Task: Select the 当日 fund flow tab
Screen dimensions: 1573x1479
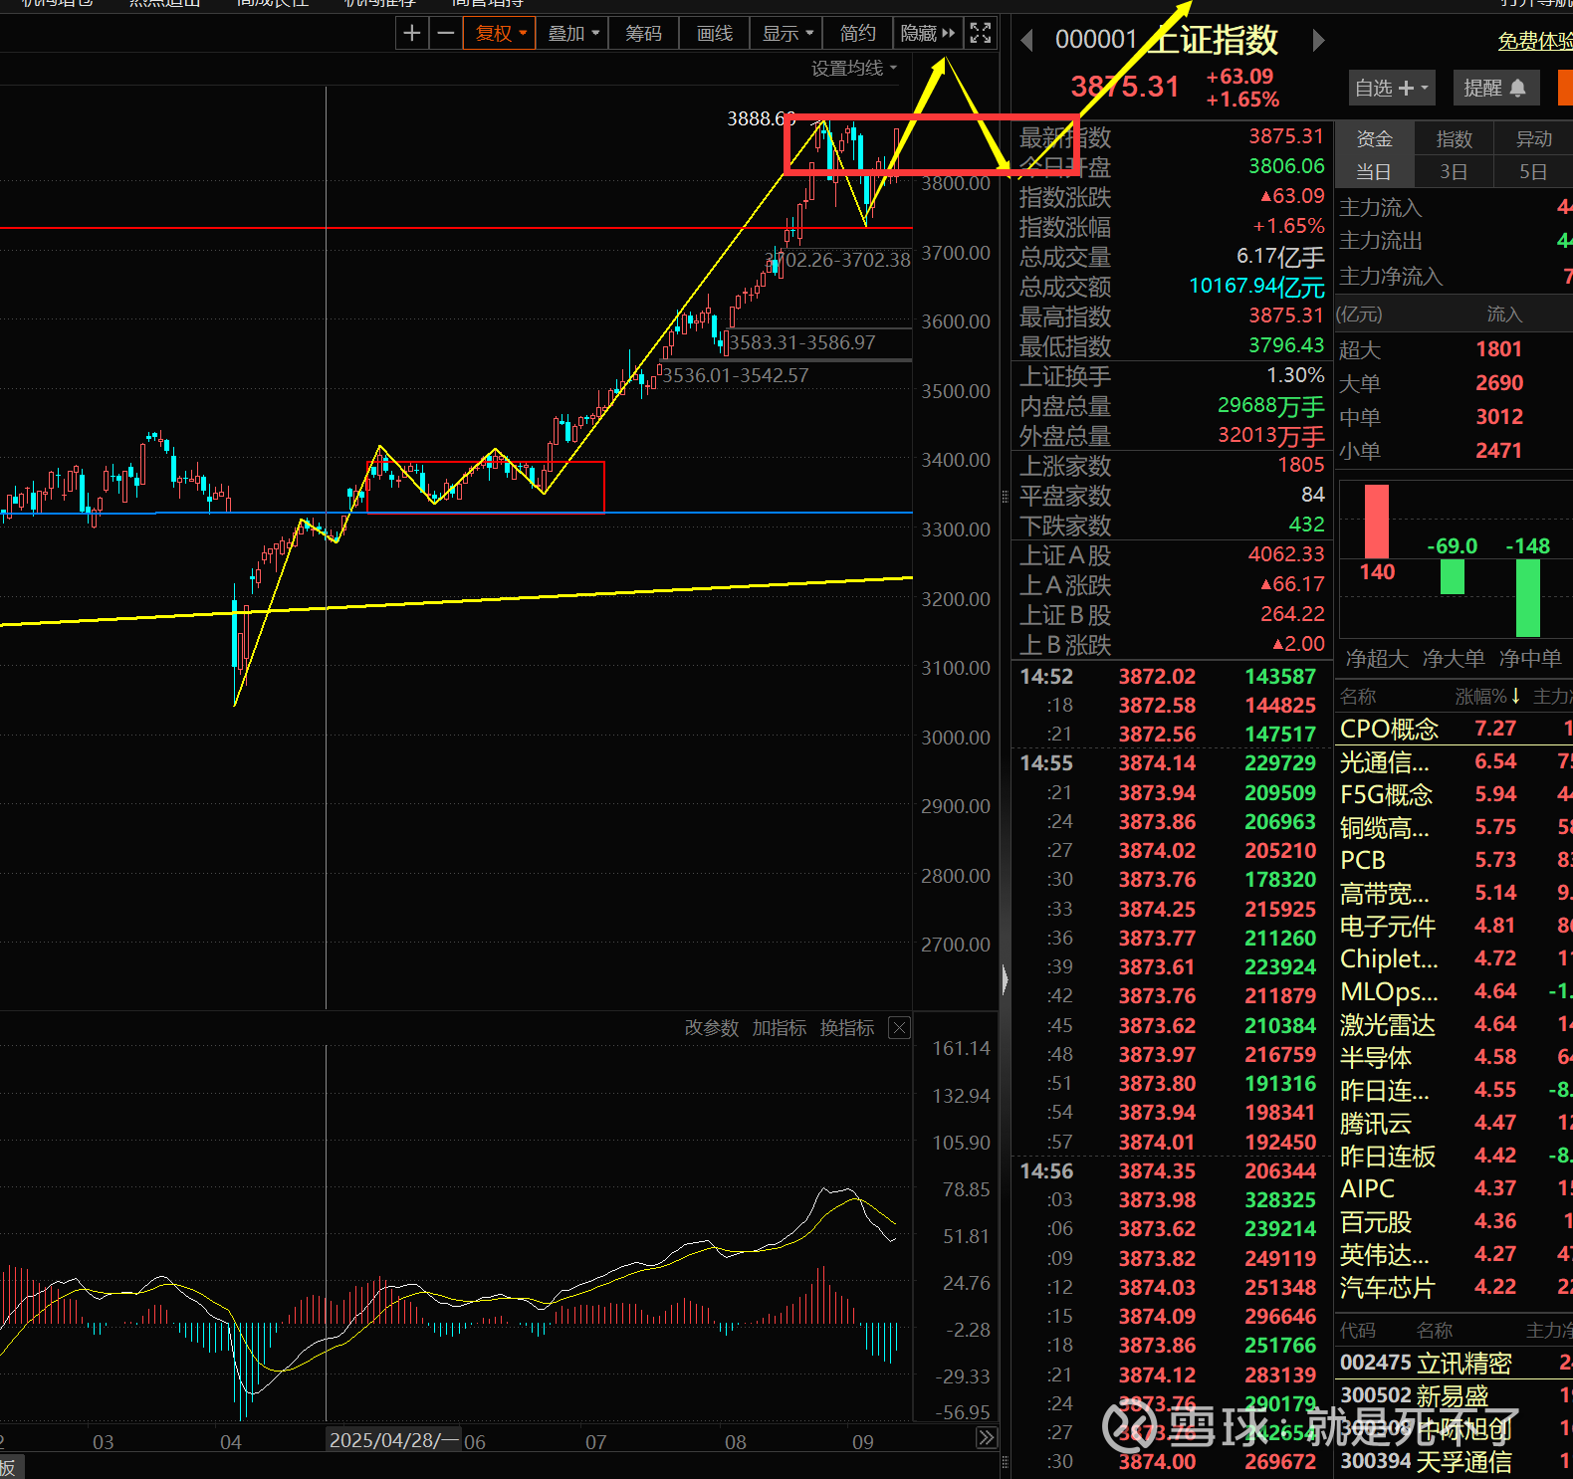Action: (1374, 171)
